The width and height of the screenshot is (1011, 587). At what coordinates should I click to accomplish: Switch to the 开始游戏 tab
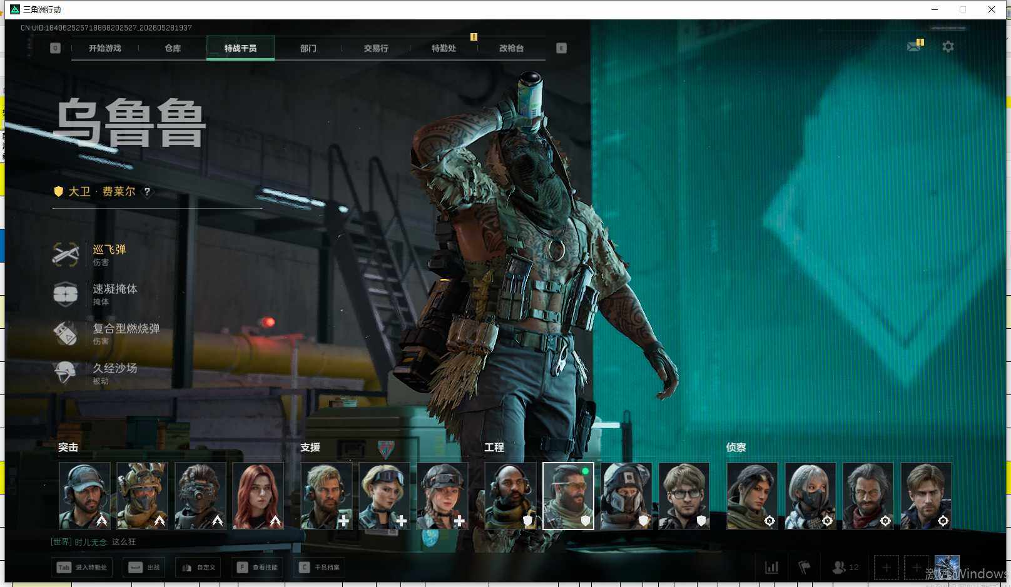coord(105,48)
